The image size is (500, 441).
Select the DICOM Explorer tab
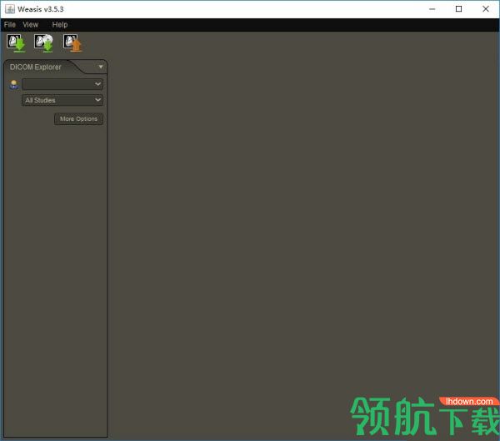(35, 67)
